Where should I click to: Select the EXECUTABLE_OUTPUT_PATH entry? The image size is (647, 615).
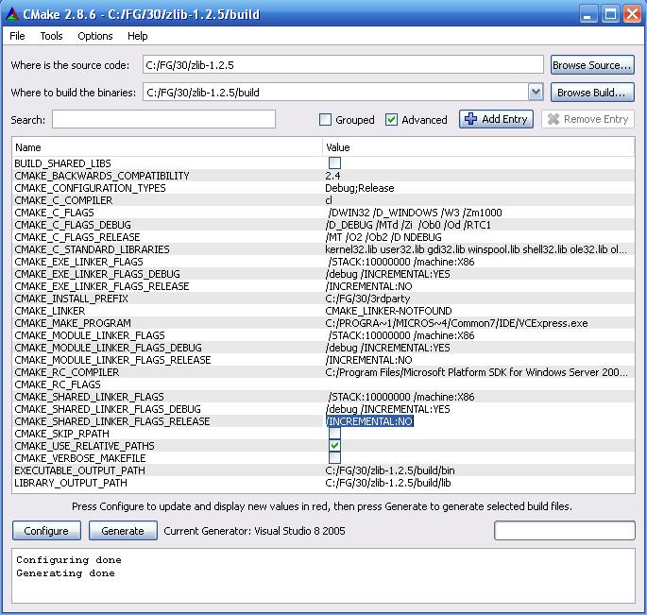pos(79,470)
